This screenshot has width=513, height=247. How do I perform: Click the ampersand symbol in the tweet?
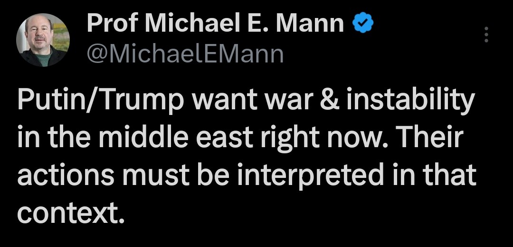331,100
